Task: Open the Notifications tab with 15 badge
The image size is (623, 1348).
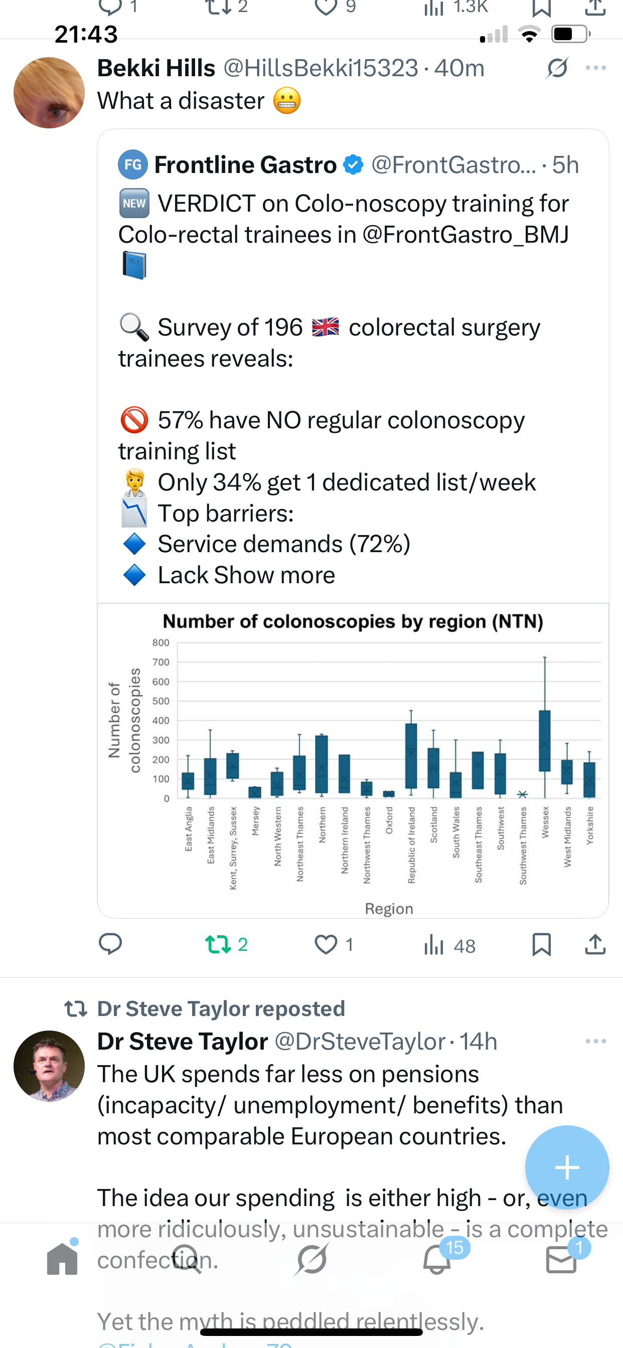Action: click(436, 1259)
